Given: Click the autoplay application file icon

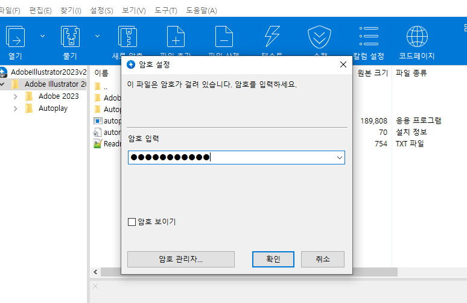Looking at the screenshot, I should tap(98, 121).
